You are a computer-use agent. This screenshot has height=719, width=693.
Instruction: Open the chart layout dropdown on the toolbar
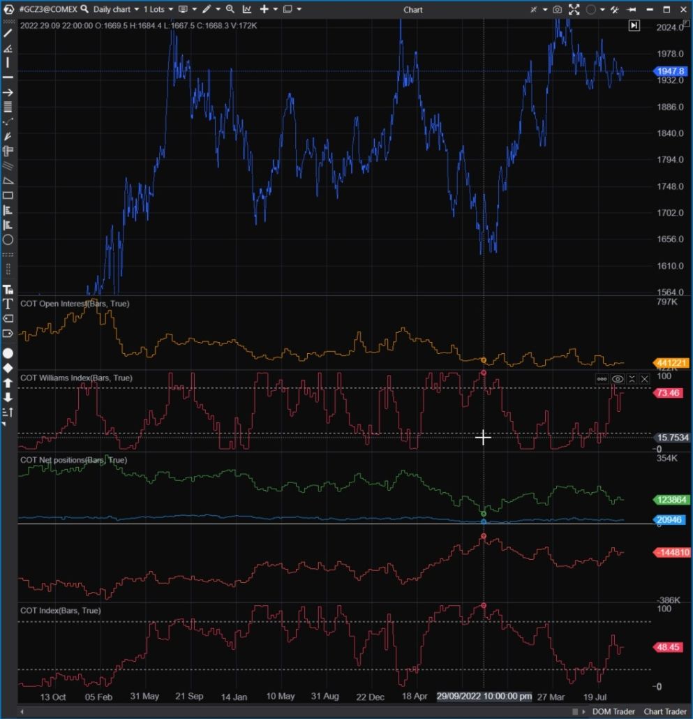click(x=288, y=9)
